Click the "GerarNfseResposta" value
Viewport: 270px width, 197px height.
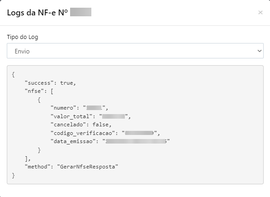tap(88, 167)
